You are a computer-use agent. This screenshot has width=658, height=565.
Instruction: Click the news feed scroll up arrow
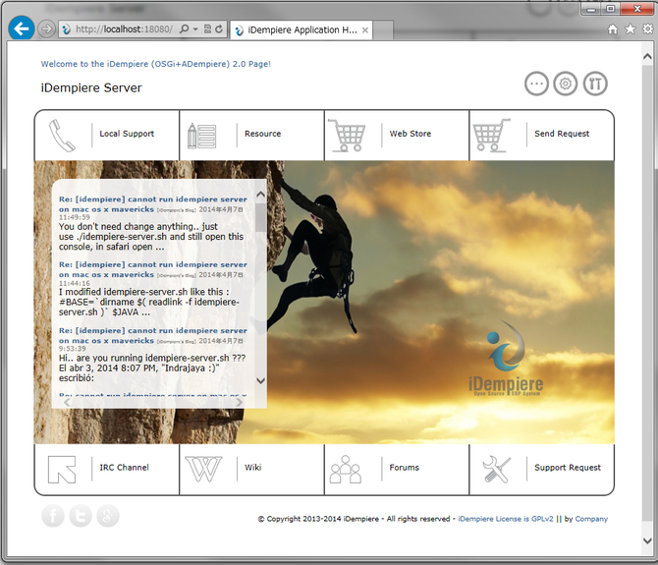tap(260, 194)
